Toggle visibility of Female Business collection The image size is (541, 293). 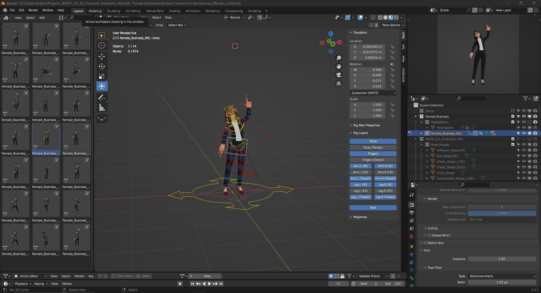[524, 116]
